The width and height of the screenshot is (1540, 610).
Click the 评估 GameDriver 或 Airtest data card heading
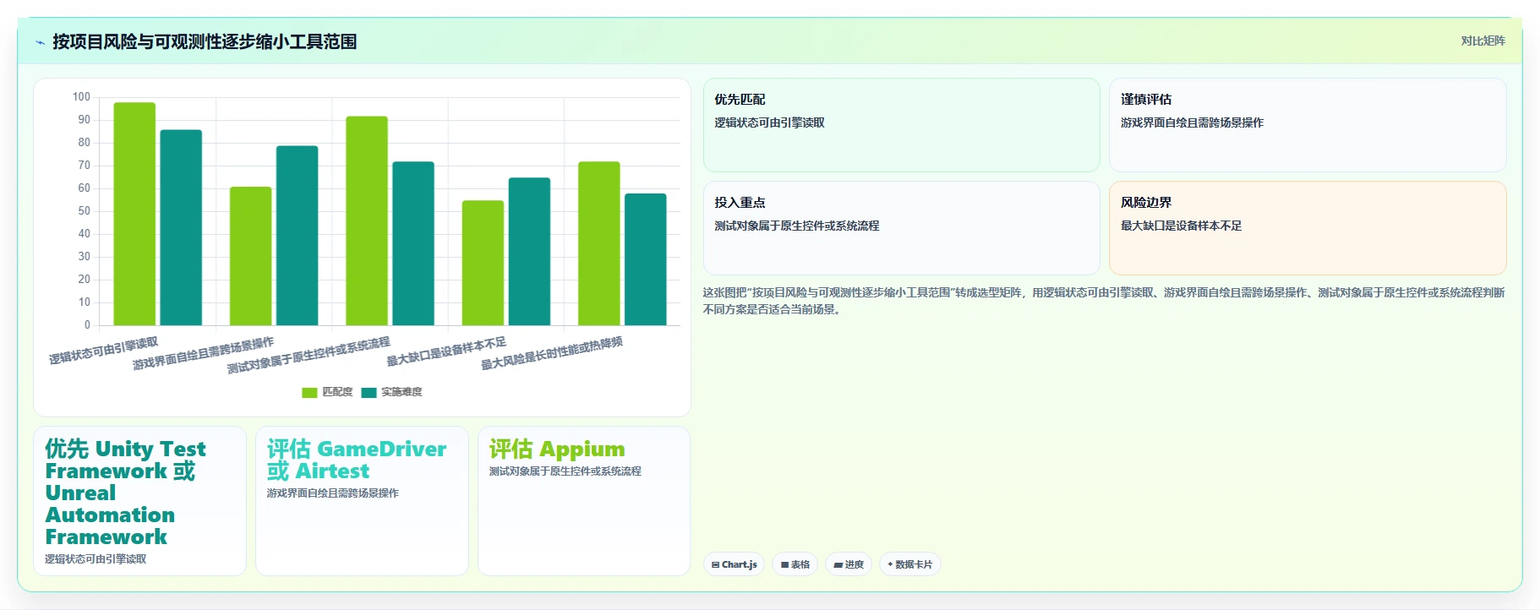coord(357,460)
